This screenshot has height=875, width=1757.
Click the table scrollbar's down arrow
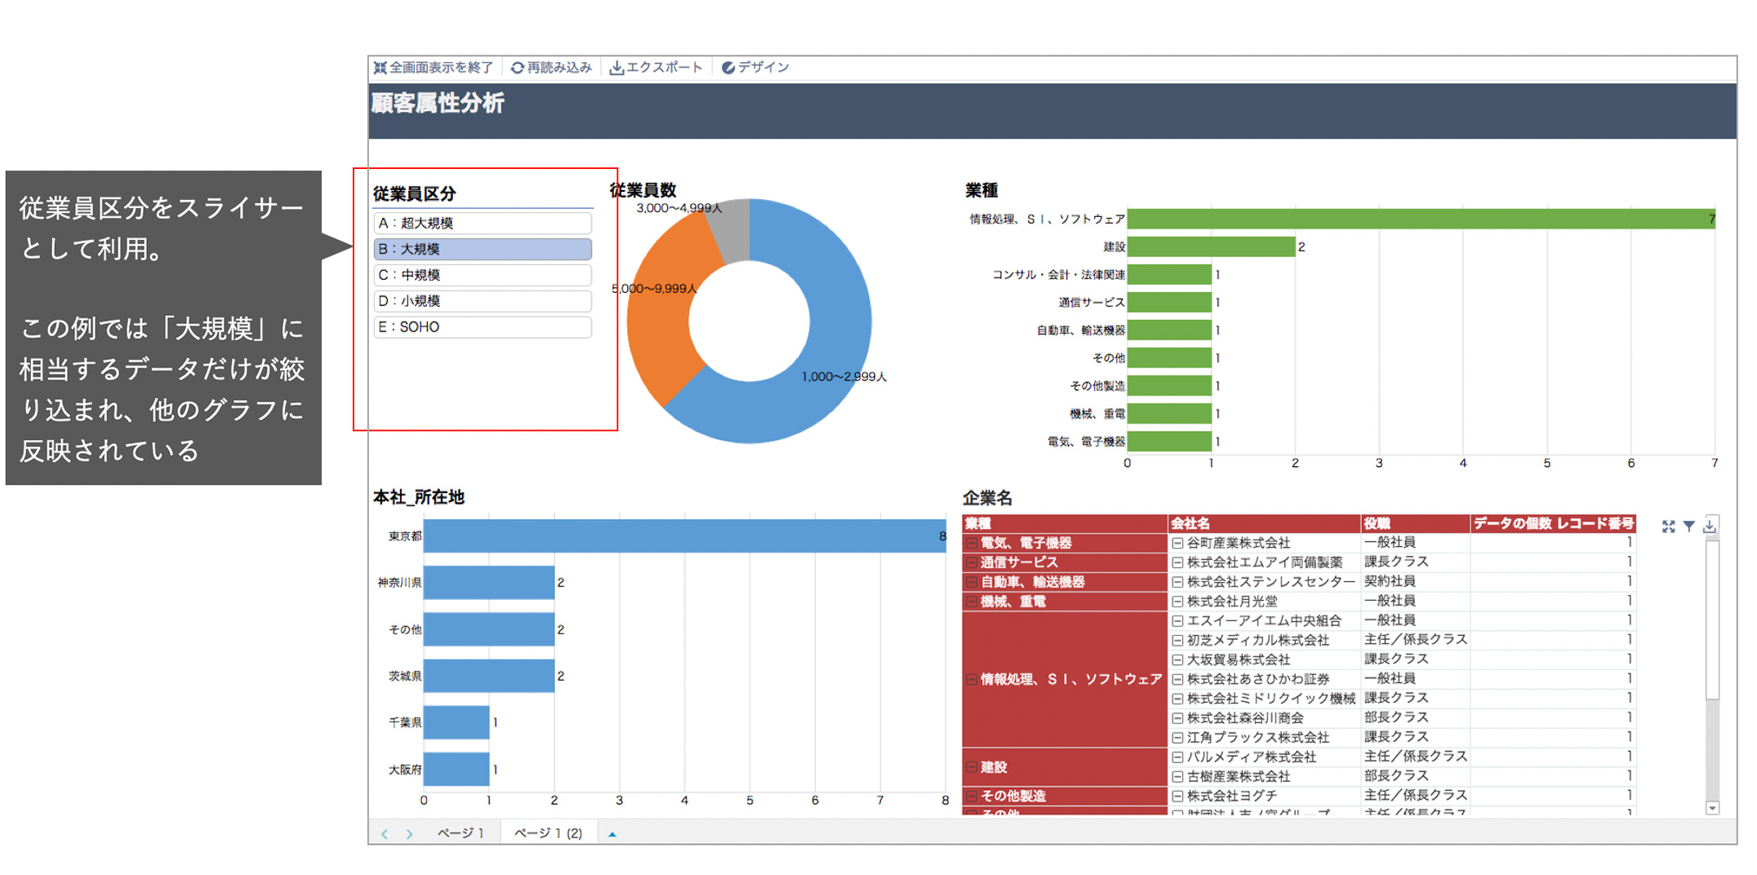(x=1712, y=808)
